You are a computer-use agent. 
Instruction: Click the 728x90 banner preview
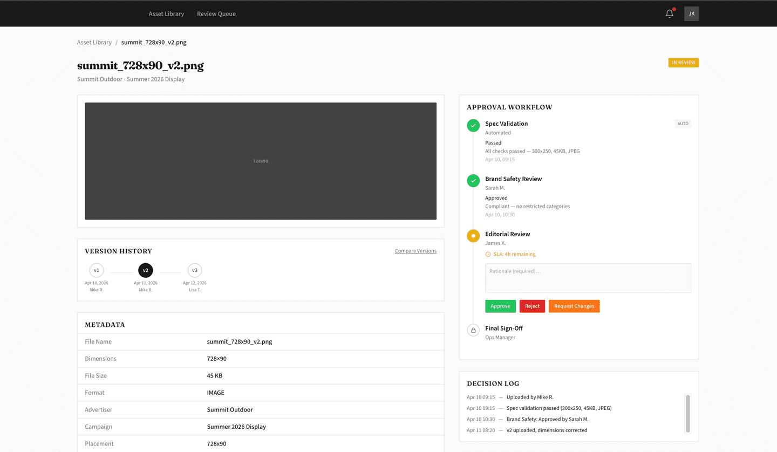pyautogui.click(x=261, y=161)
